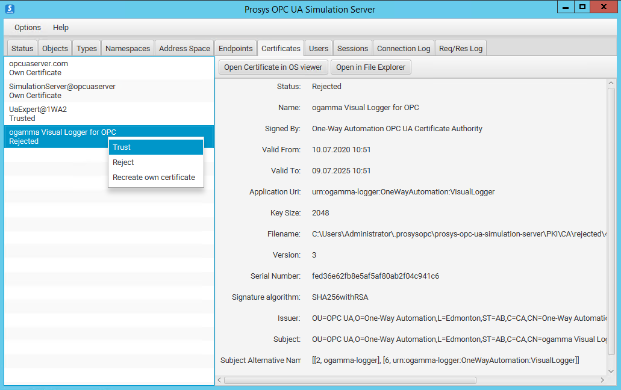Choose Reject in the context menu
The width and height of the screenshot is (621, 390).
pyautogui.click(x=155, y=162)
